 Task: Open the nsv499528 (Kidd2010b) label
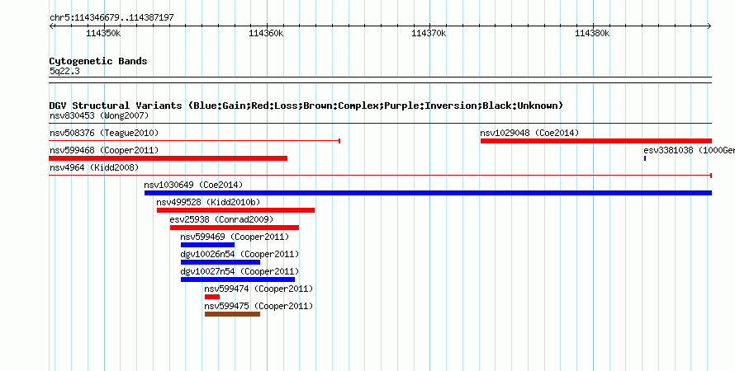(208, 202)
